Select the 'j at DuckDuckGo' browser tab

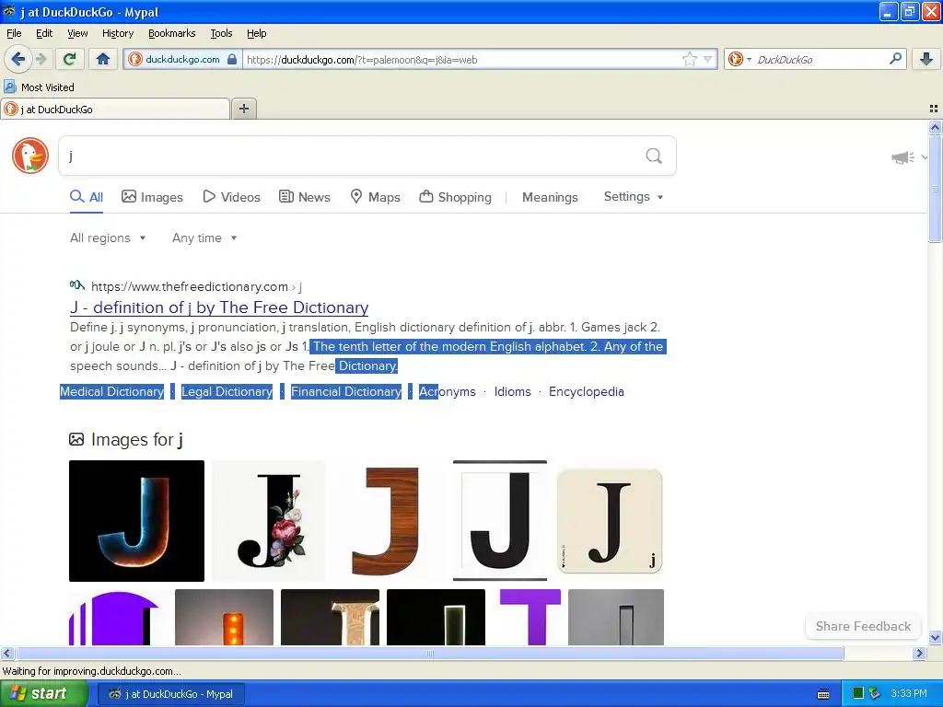tap(115, 109)
